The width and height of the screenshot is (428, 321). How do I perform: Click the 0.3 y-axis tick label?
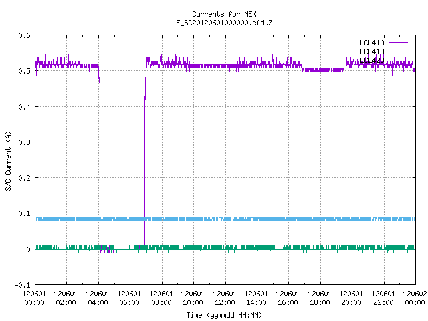[x=24, y=142]
